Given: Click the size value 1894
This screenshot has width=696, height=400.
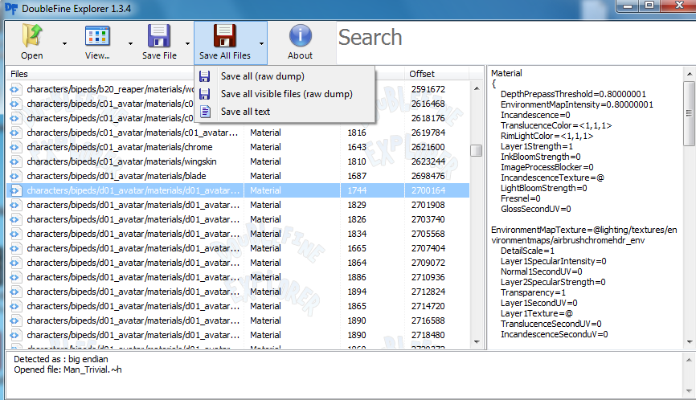Looking at the screenshot, I should 357,292.
